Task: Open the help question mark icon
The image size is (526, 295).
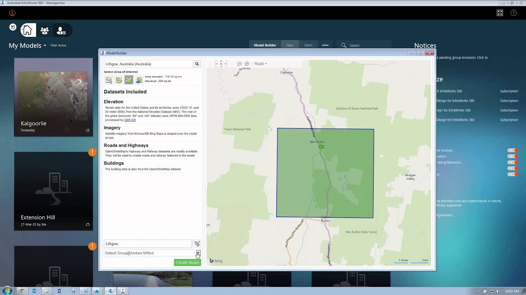Action: pos(514,13)
